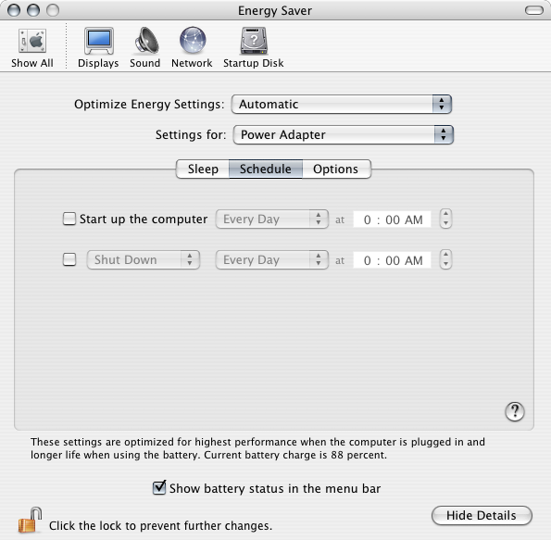
Task: Click the Shut Down time stepper arrows
Action: [x=445, y=259]
